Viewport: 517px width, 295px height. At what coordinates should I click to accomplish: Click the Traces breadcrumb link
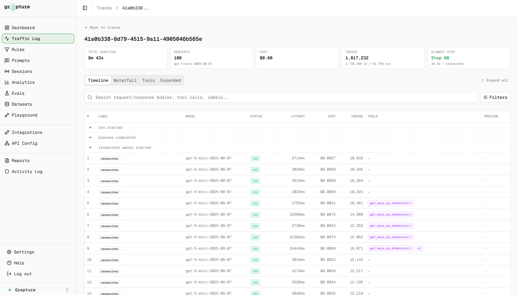104,8
